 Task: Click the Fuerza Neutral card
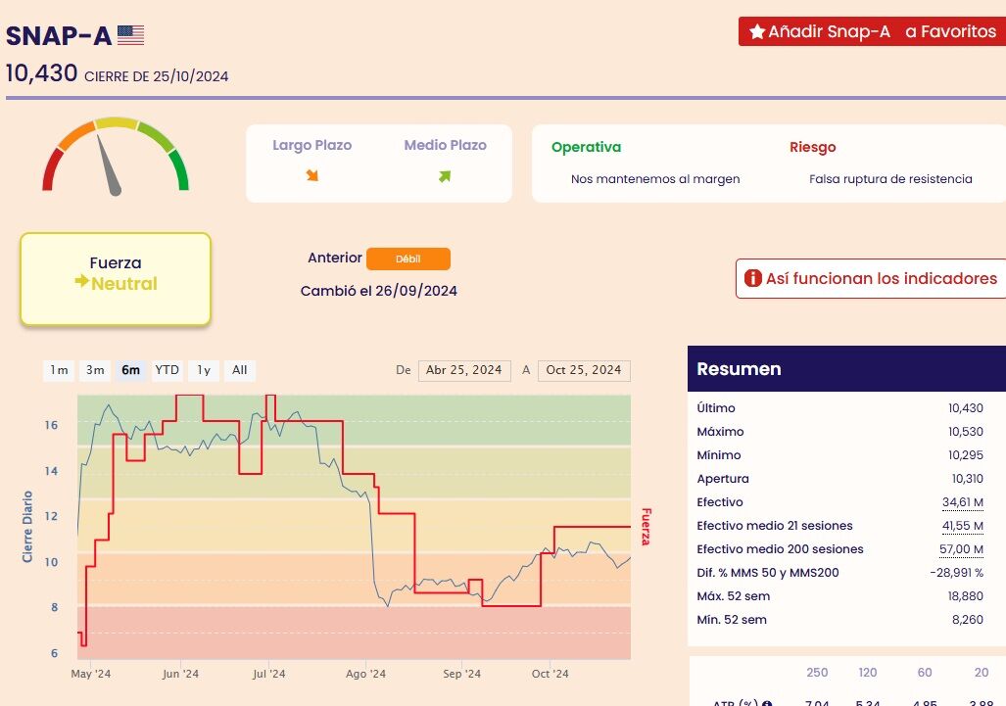[x=116, y=279]
